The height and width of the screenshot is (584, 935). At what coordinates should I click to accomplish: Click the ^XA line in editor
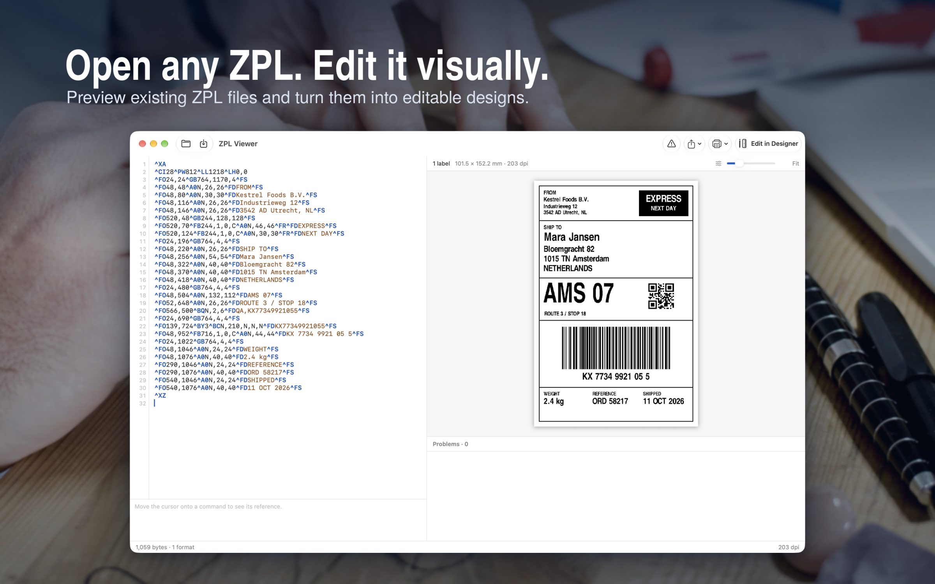click(160, 164)
